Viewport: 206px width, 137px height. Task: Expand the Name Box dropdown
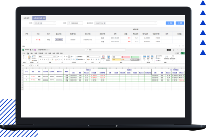pyautogui.click(x=29, y=65)
